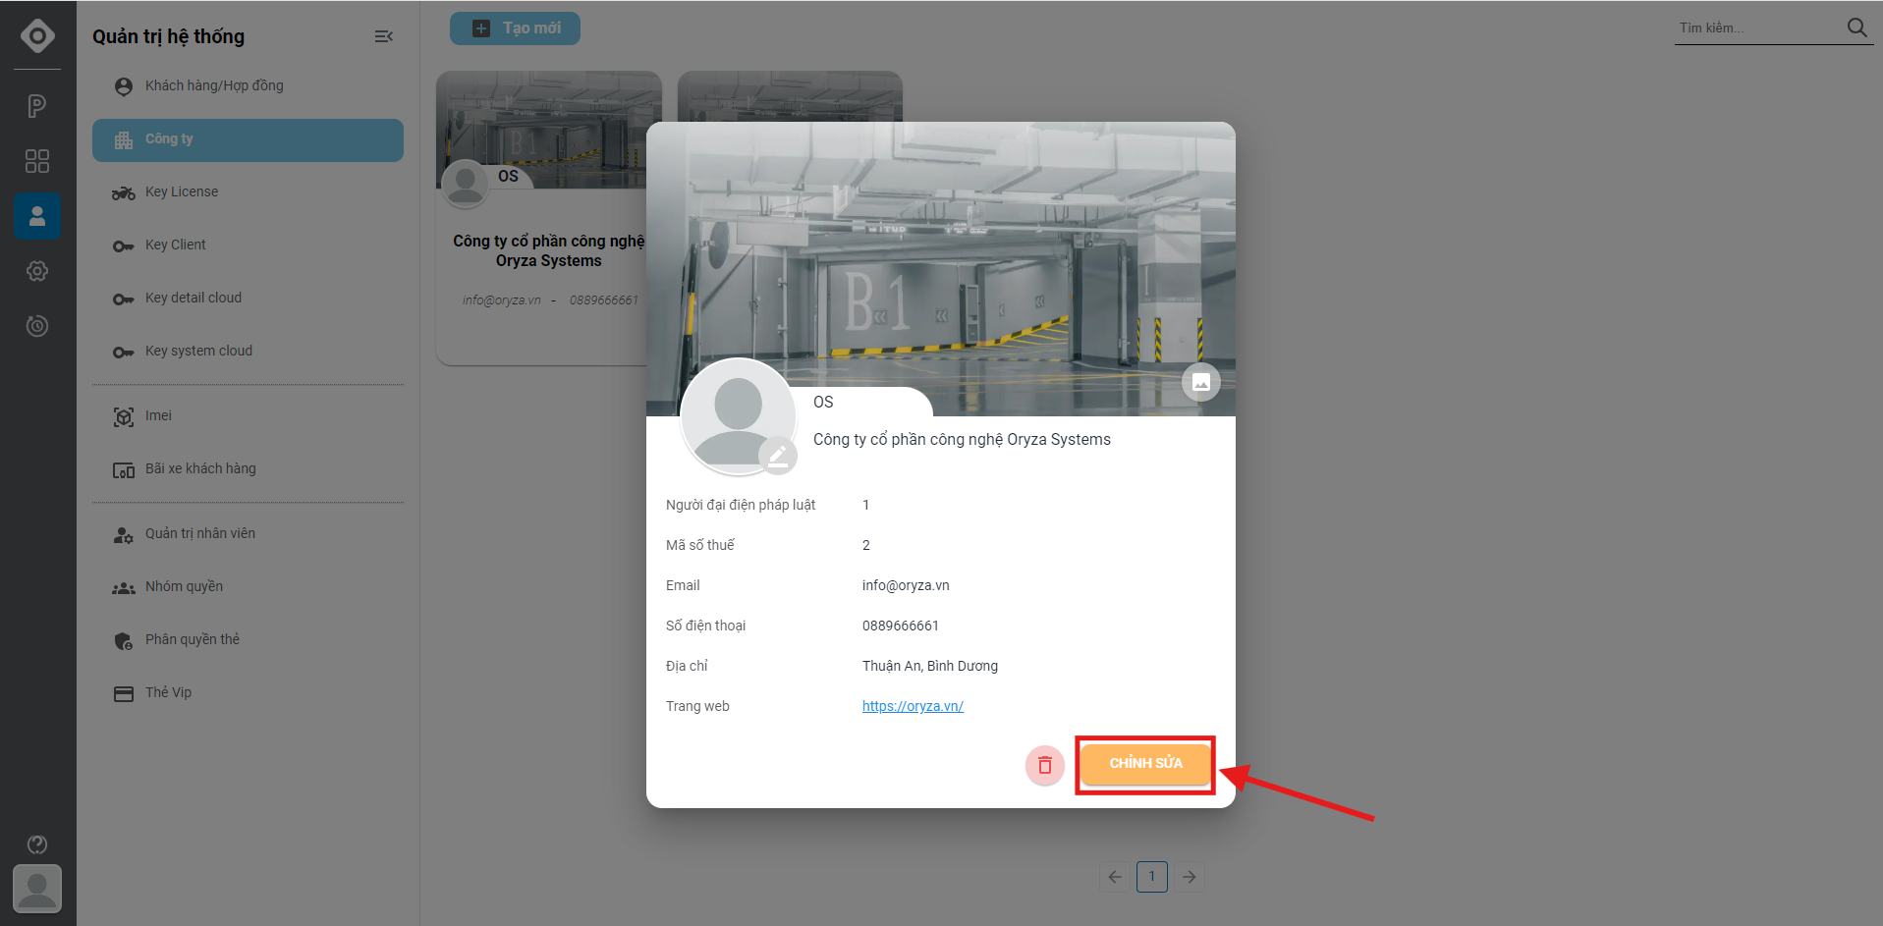Open Nhóm quyền menu item
This screenshot has width=1883, height=926.
coord(248,586)
